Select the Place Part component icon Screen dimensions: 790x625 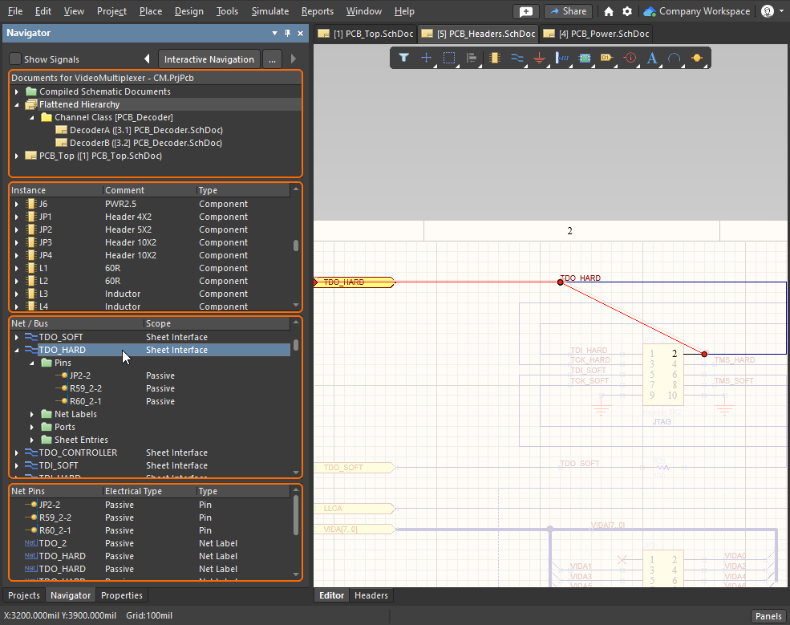coord(494,58)
